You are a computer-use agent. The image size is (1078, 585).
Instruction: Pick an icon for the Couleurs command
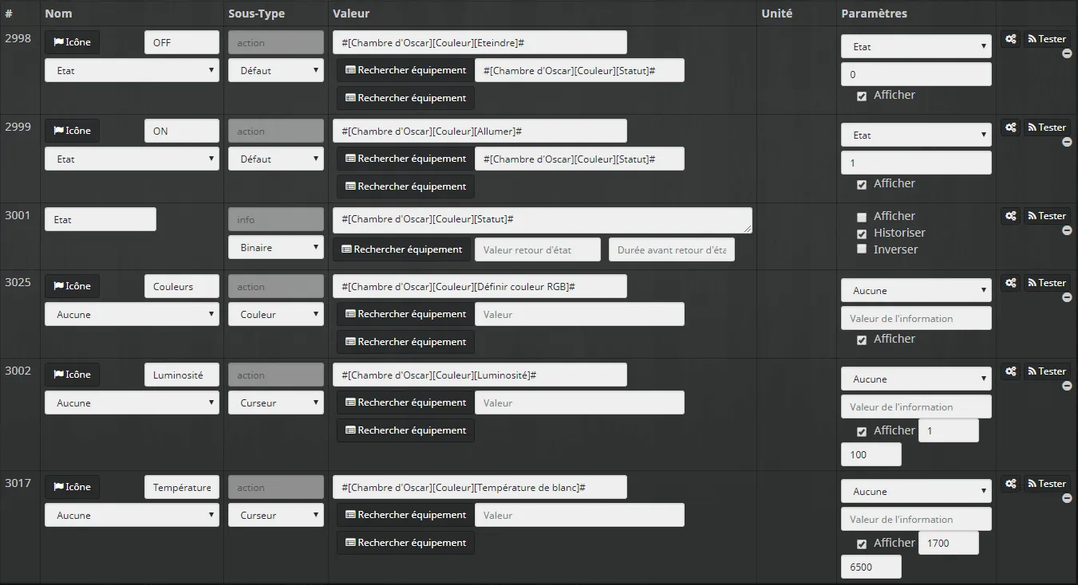[73, 286]
